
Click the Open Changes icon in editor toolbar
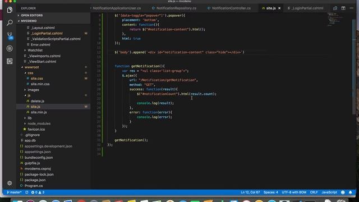coord(335,8)
